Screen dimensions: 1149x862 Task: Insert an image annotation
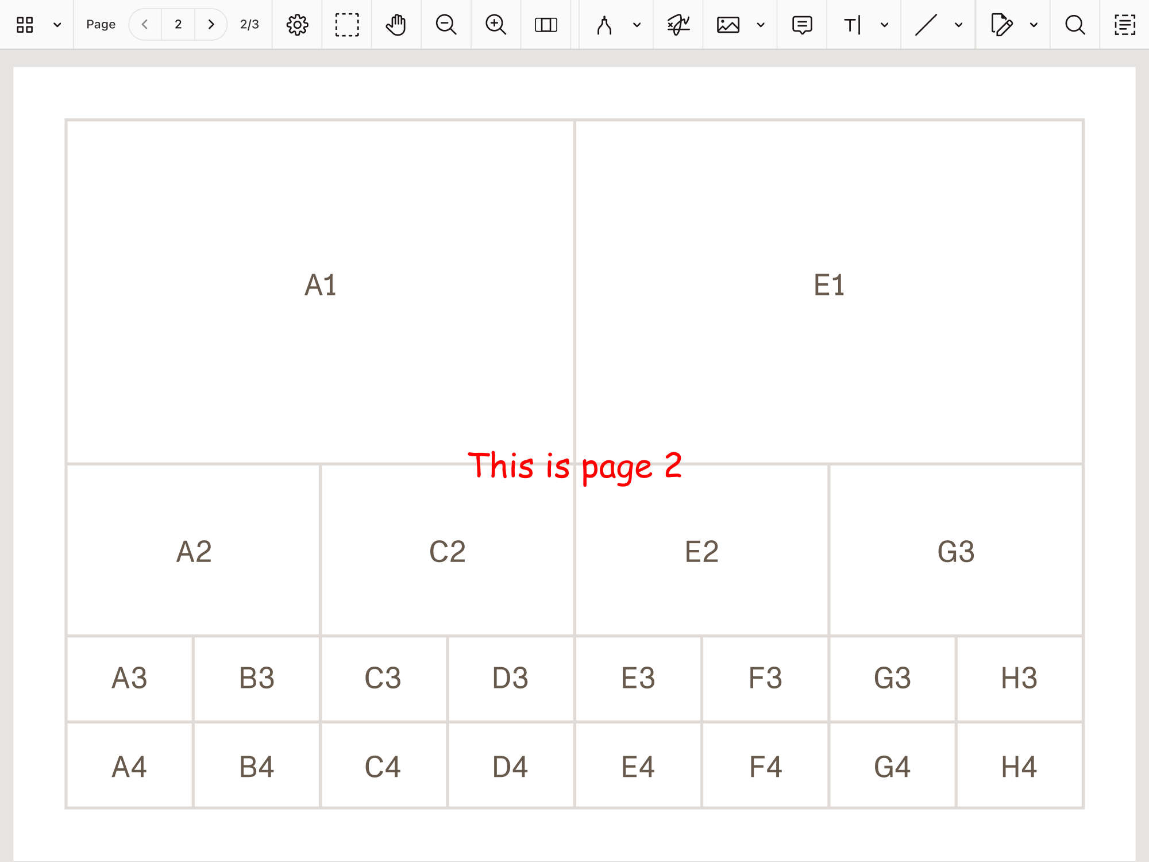728,25
